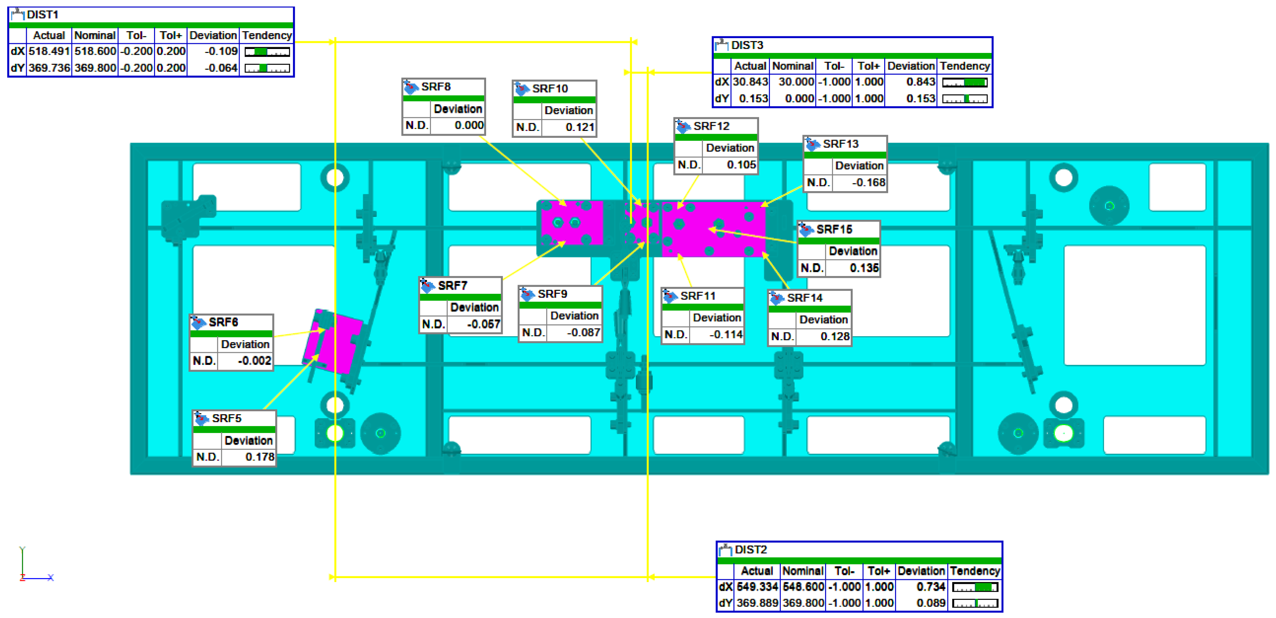The height and width of the screenshot is (618, 1276).
Task: Click the SRF5 surface point icon
Action: (x=201, y=418)
